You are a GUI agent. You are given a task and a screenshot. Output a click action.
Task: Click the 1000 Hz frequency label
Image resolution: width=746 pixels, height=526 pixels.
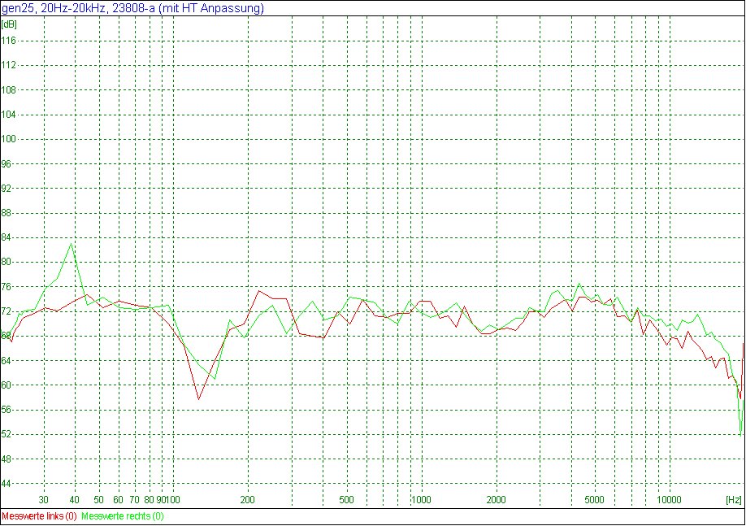coord(421,500)
